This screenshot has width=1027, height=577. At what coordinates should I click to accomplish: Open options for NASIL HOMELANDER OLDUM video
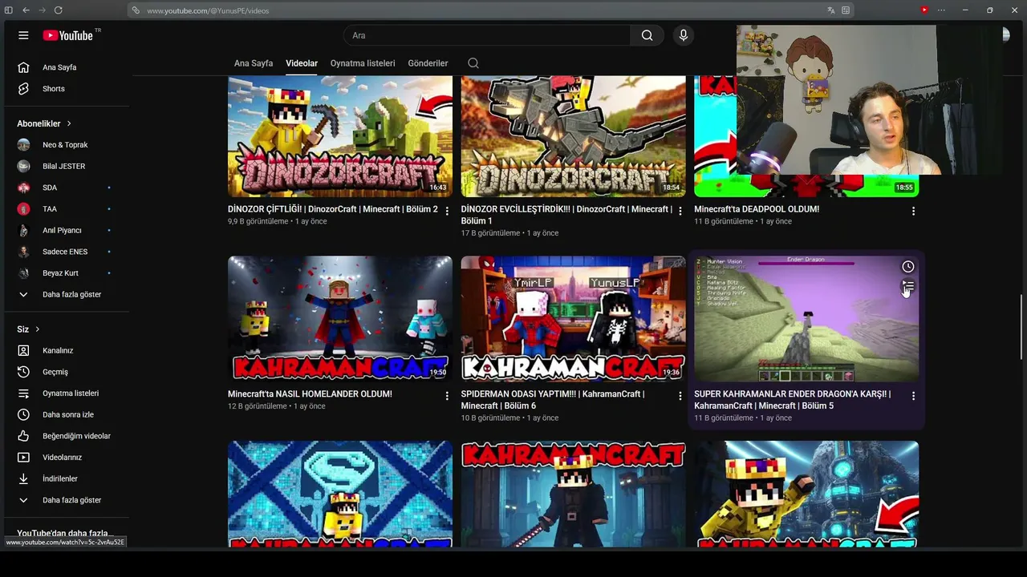pyautogui.click(x=447, y=396)
